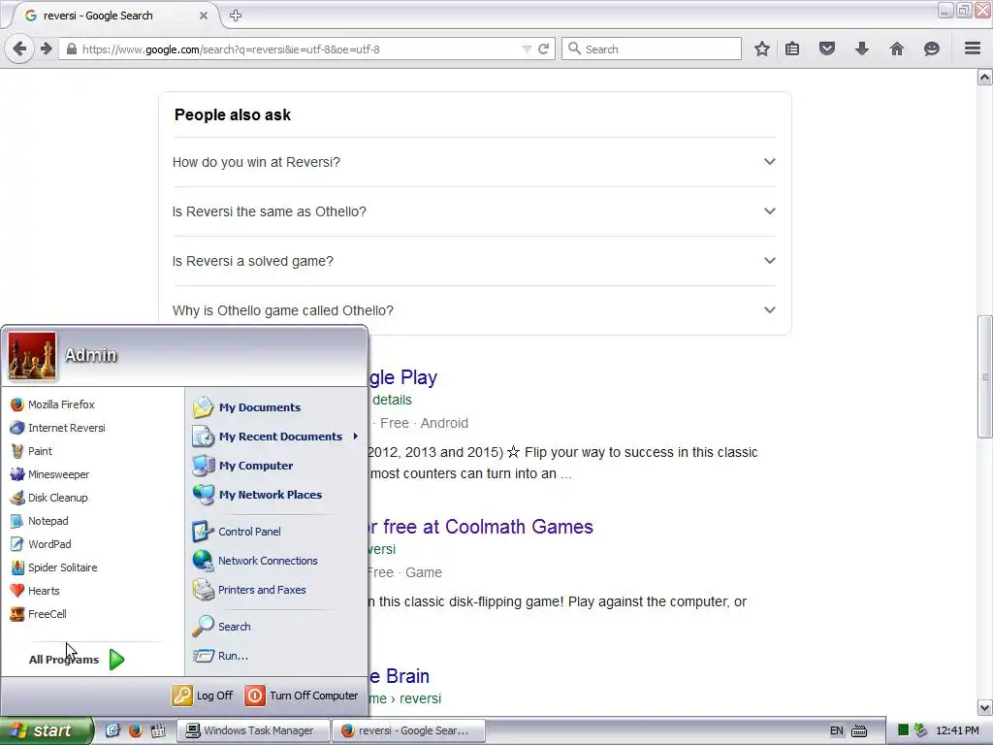Click EN language indicator
The height and width of the screenshot is (745, 993).
837,730
